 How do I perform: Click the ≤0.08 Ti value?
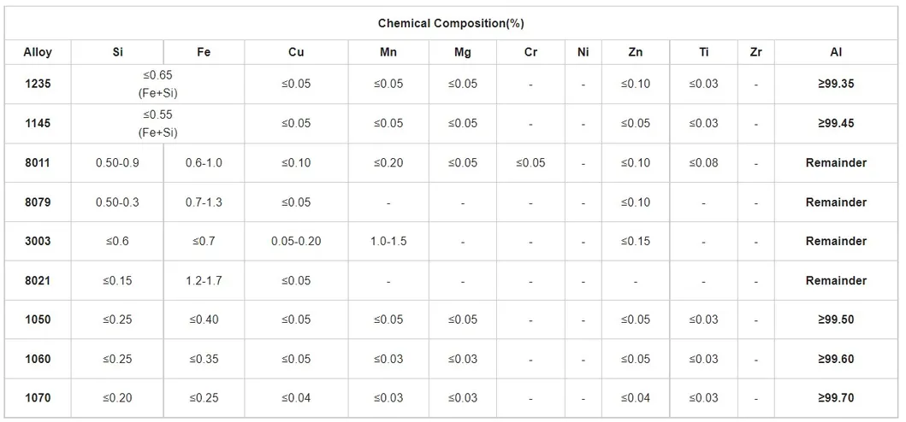pyautogui.click(x=703, y=163)
